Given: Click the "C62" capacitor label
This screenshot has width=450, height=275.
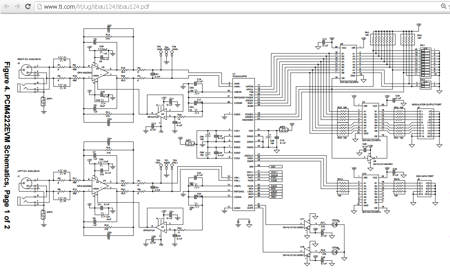Looking at the screenshot, I should pos(156,187).
